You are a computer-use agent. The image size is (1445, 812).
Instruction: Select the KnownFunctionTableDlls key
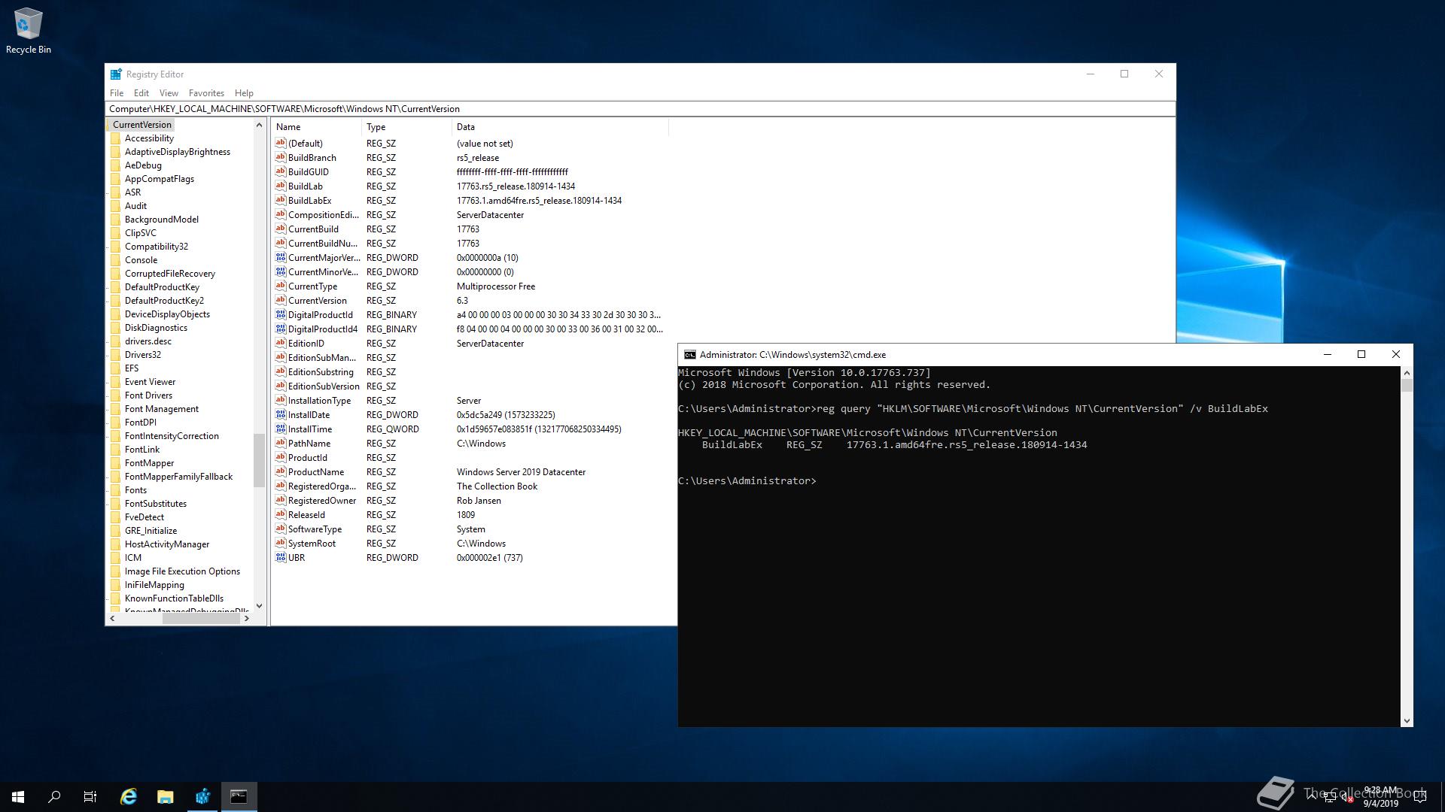[x=174, y=598]
